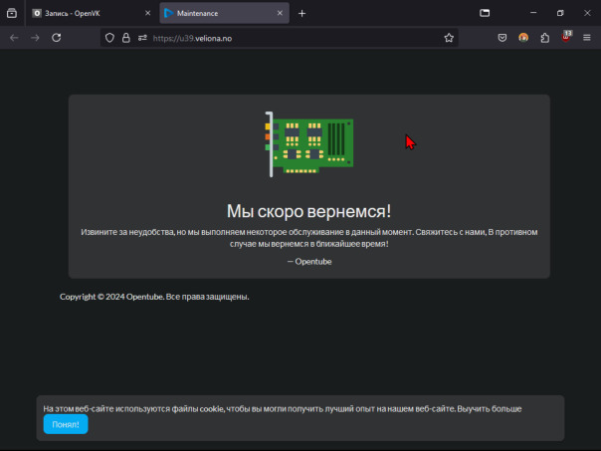Screen dimensions: 601x451
Task: Close the Maintenance tab
Action: point(280,13)
